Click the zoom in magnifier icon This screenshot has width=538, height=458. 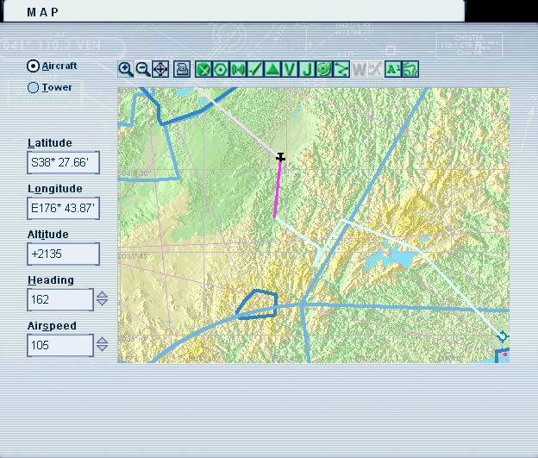pos(126,70)
